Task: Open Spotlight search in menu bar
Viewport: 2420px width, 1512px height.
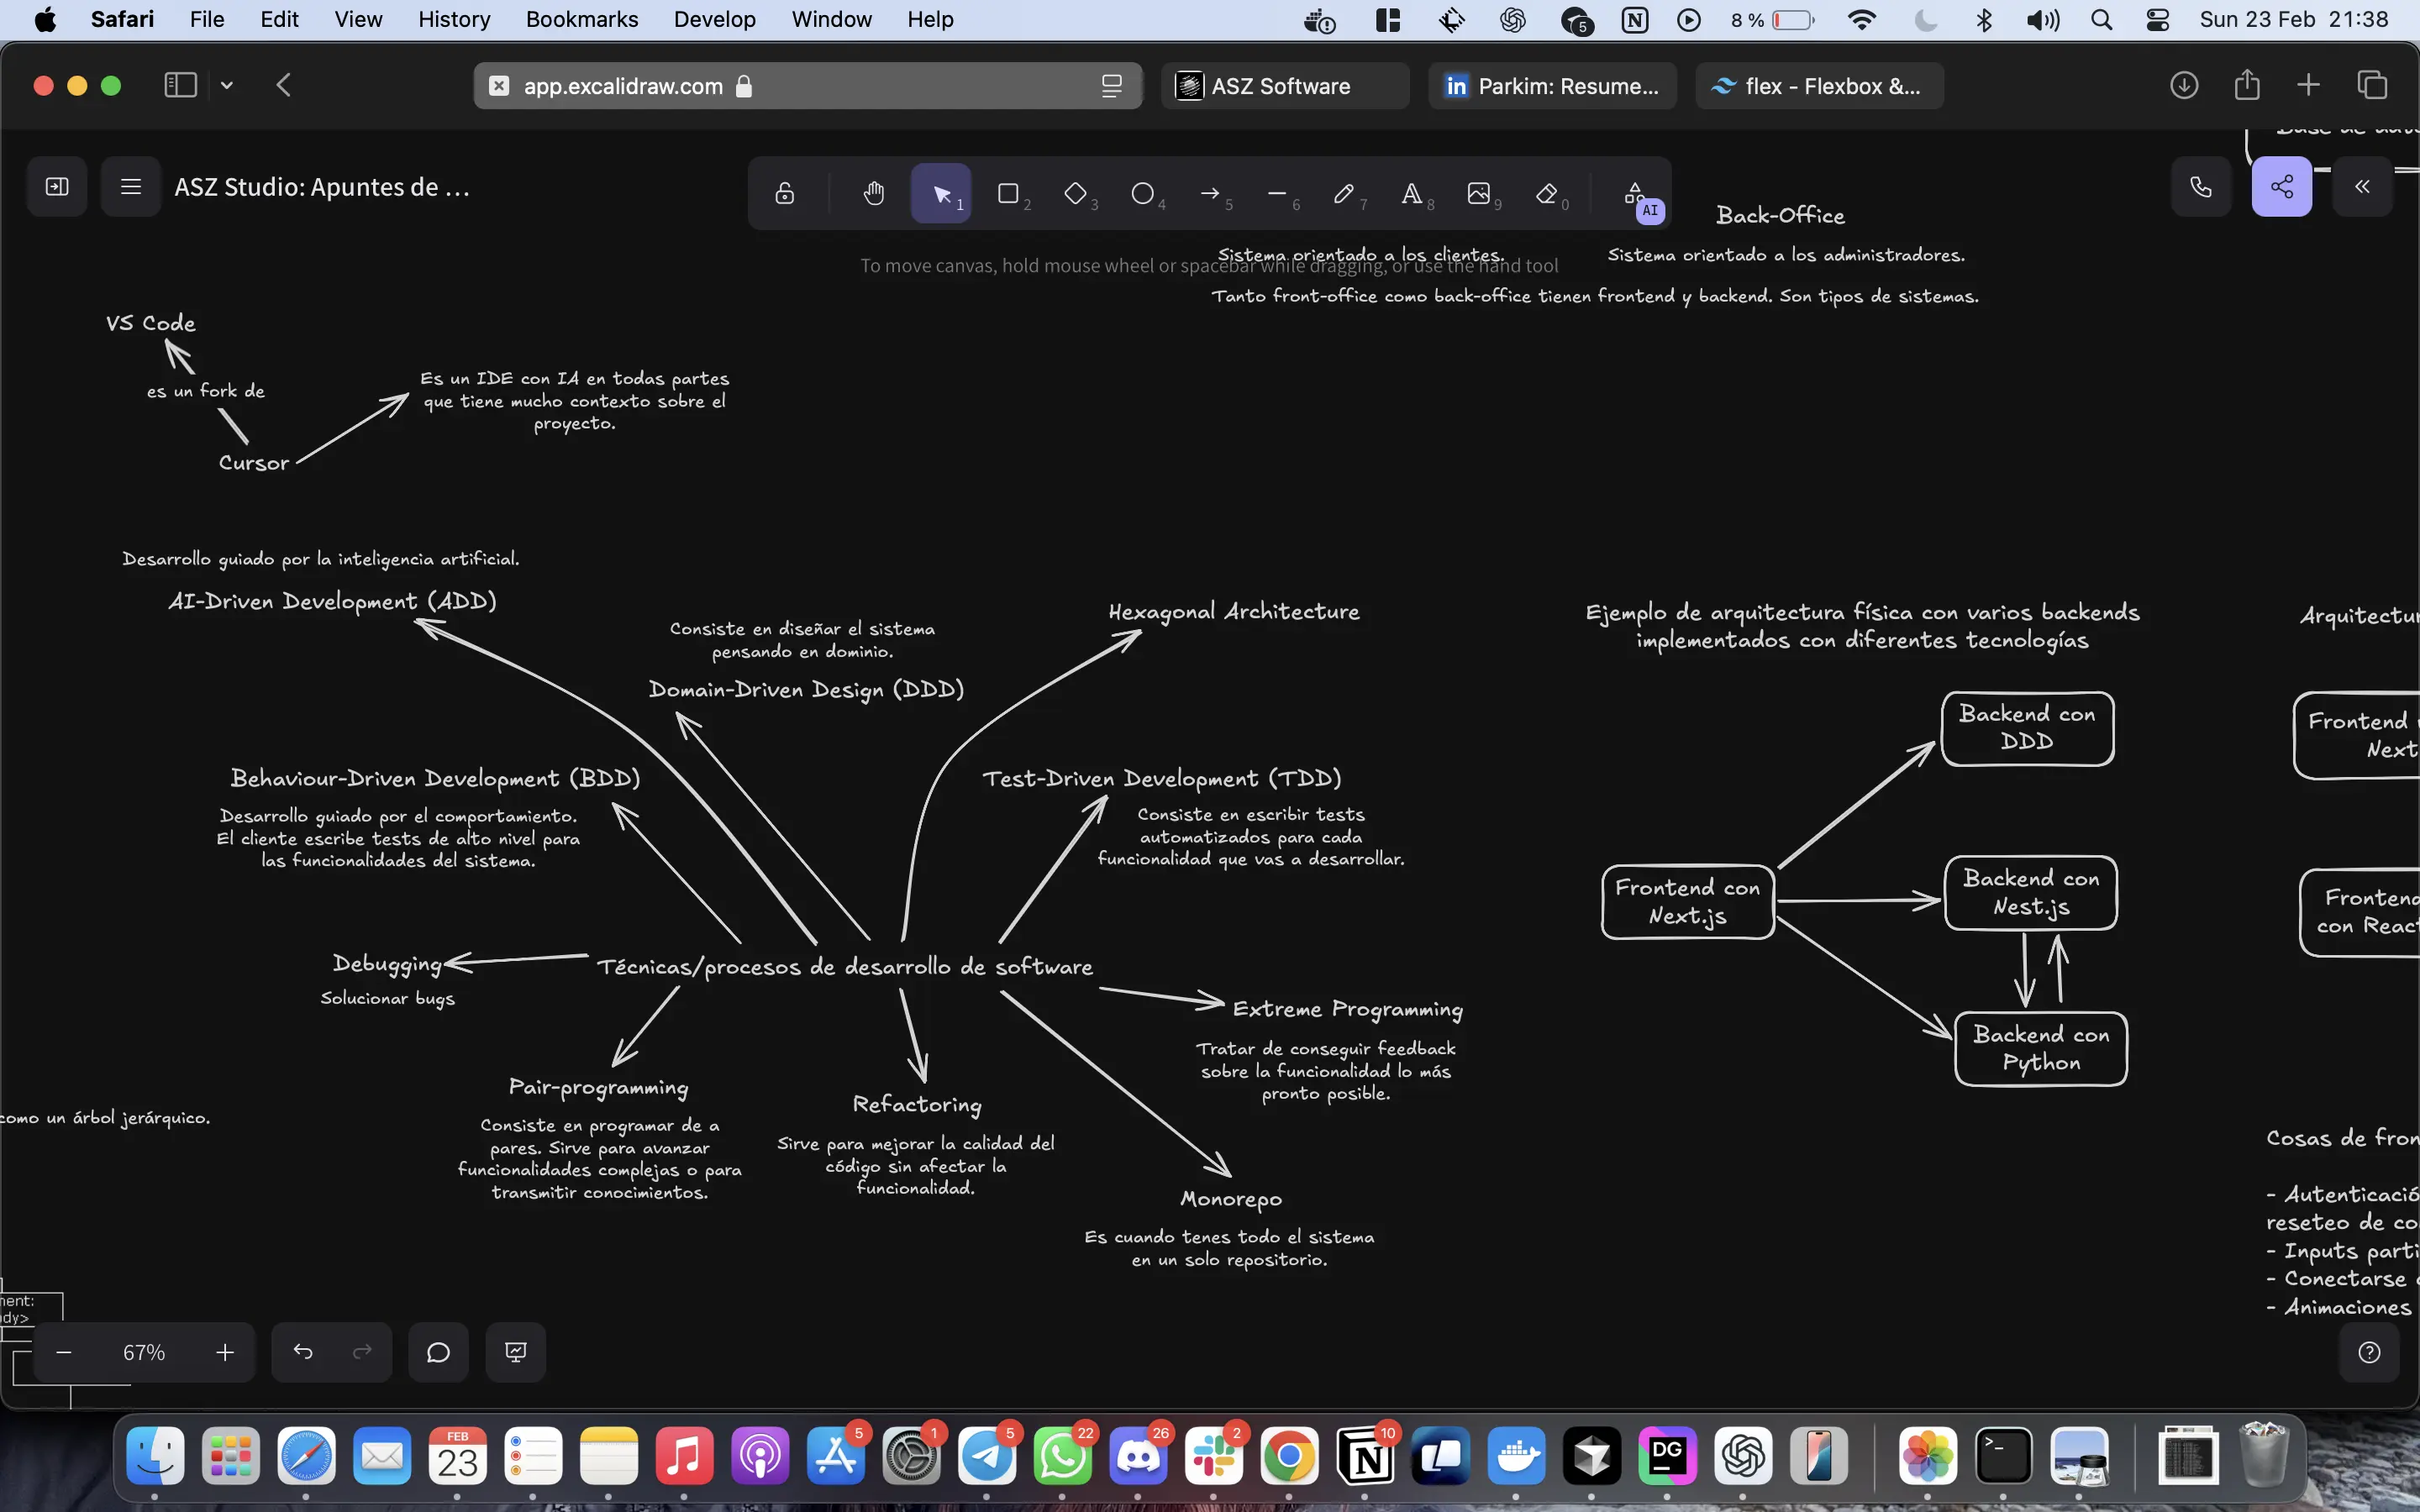Action: [x=2101, y=19]
